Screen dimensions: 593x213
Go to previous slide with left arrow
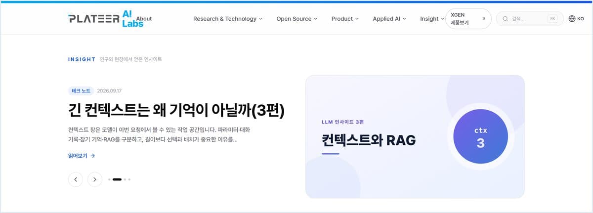coord(76,179)
